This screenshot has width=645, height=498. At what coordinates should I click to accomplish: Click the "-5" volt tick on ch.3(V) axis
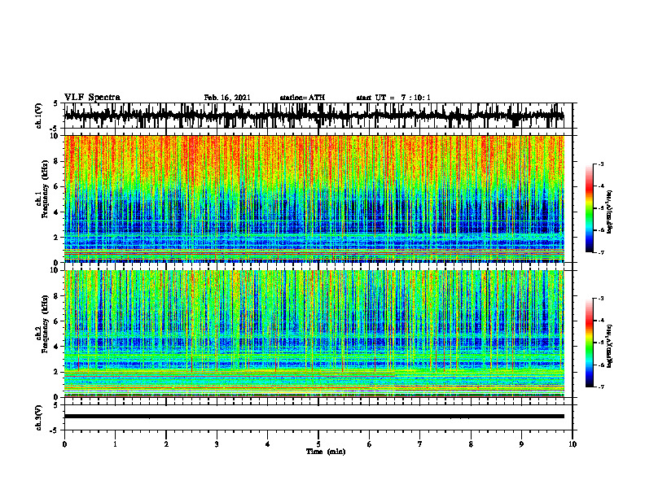(55, 430)
